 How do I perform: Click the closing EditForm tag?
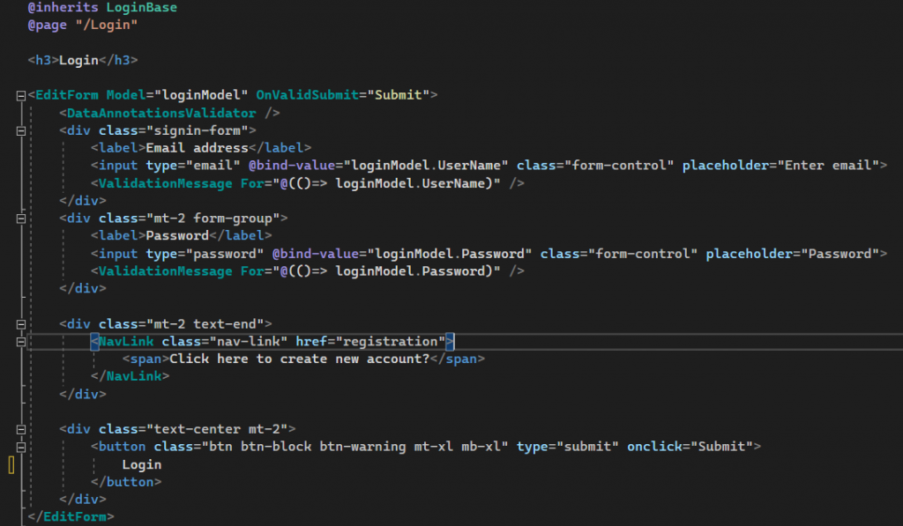(71, 517)
